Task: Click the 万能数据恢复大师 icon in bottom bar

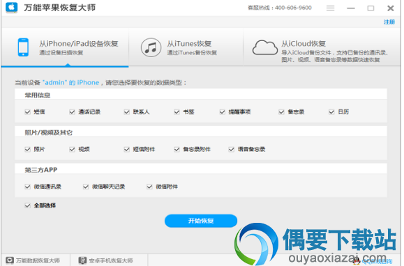Action: click(x=10, y=260)
